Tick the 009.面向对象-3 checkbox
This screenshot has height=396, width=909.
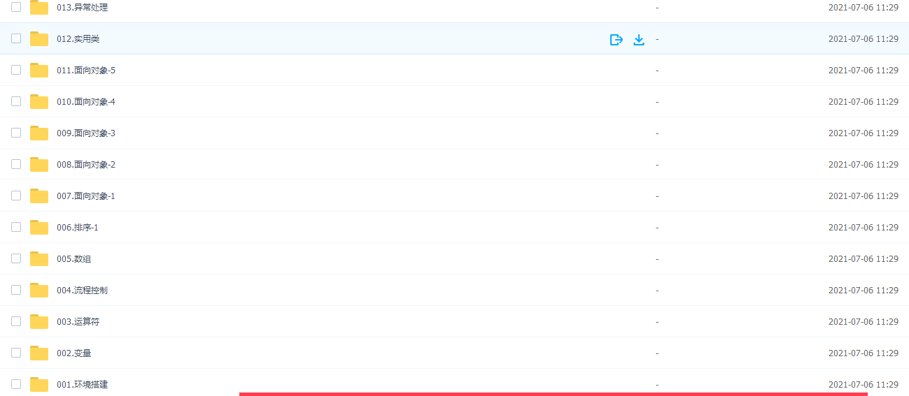click(x=16, y=133)
